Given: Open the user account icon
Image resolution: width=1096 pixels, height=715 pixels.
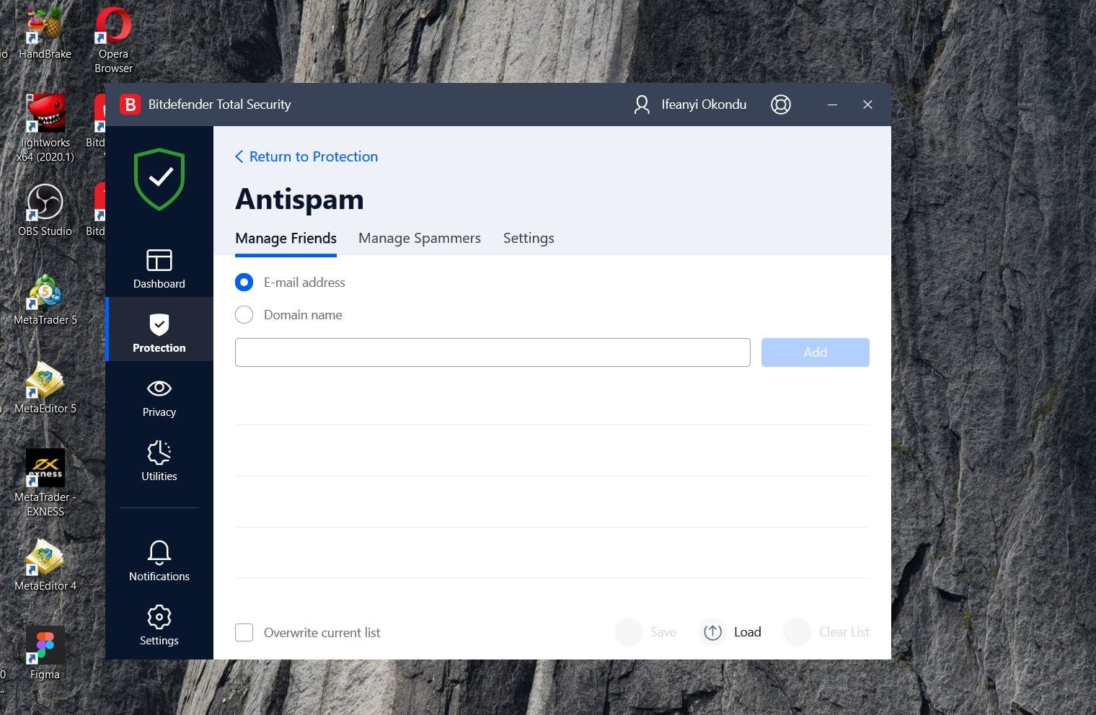Looking at the screenshot, I should 641,105.
